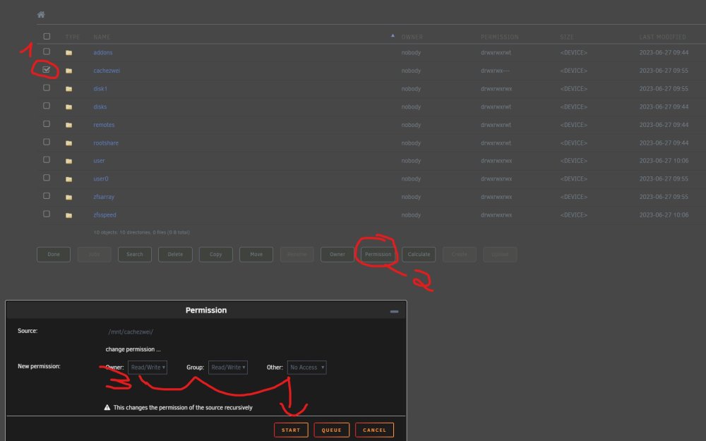Click the Copy button
The height and width of the screenshot is (441, 706).
click(x=215, y=254)
